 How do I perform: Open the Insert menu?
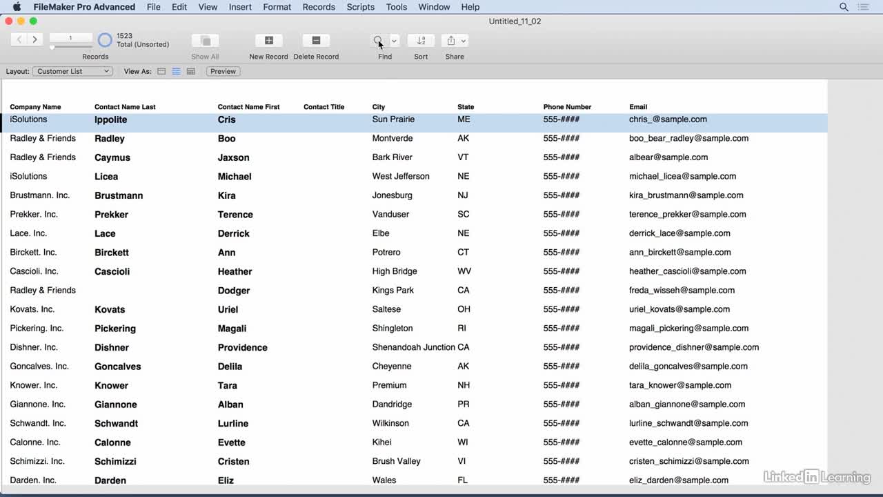(x=240, y=7)
